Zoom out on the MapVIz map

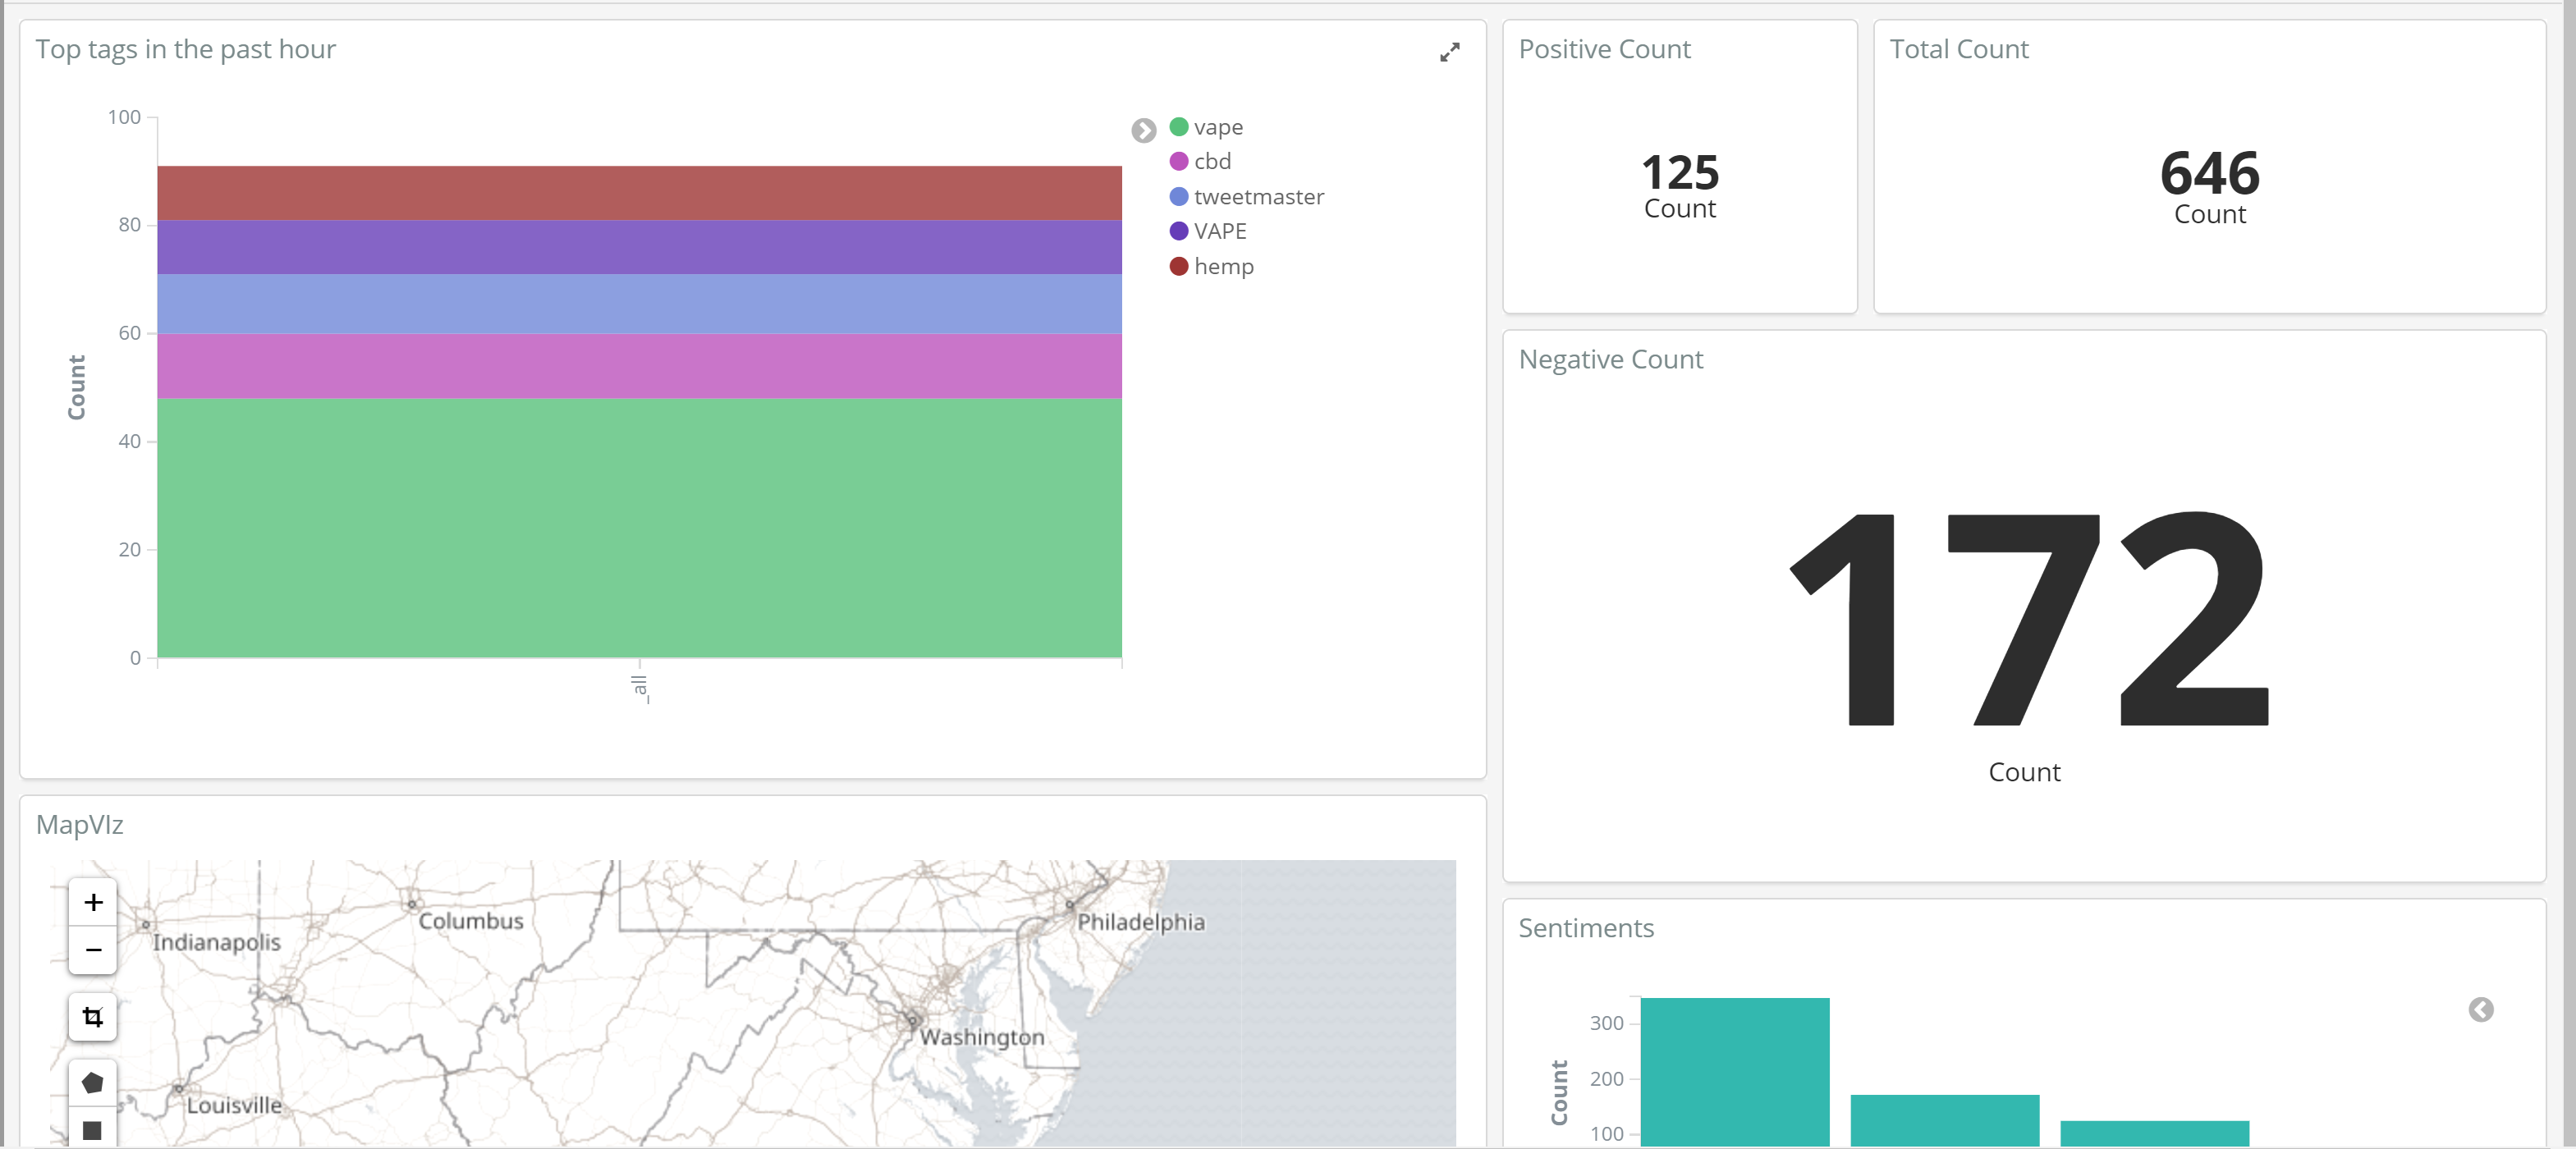pyautogui.click(x=93, y=950)
